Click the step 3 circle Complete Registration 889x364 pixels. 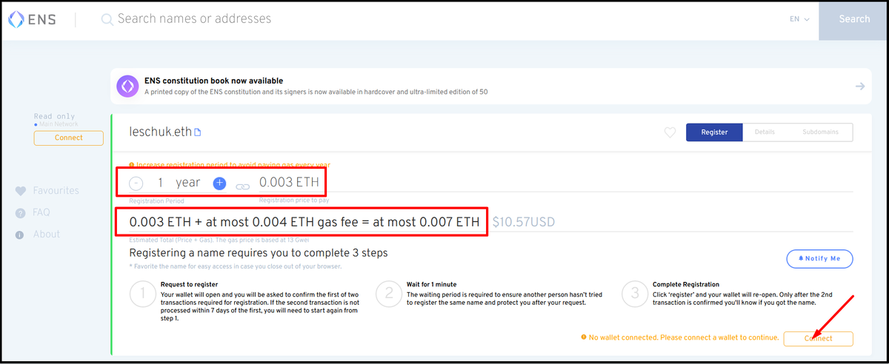pyautogui.click(x=635, y=294)
